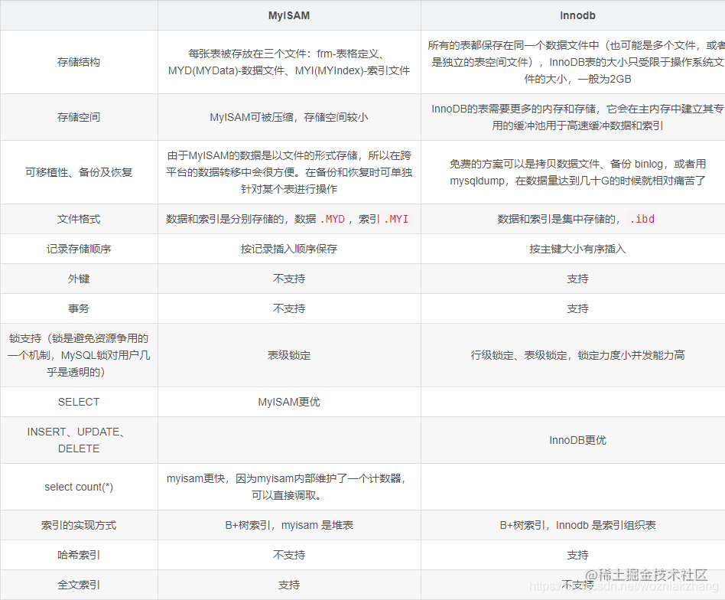Click 不支持 in the 事务 row

click(x=289, y=308)
